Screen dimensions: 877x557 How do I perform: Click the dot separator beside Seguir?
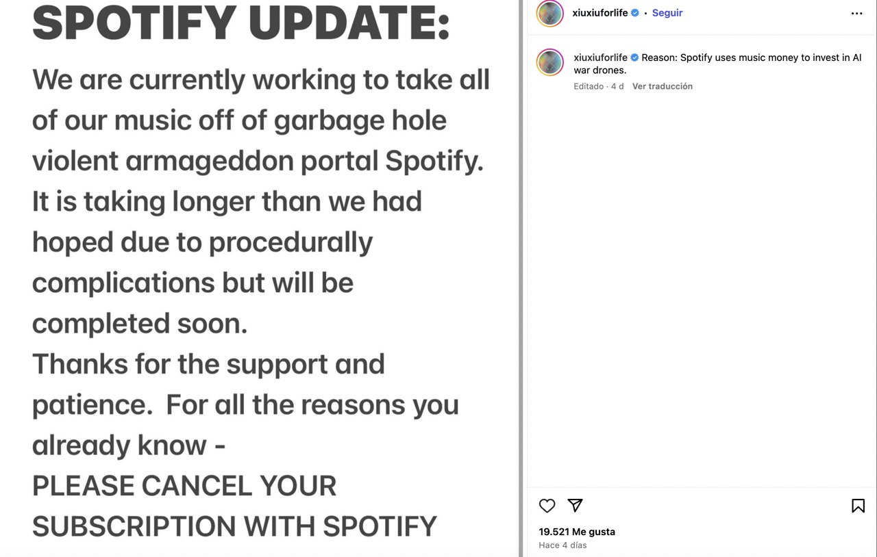(646, 12)
